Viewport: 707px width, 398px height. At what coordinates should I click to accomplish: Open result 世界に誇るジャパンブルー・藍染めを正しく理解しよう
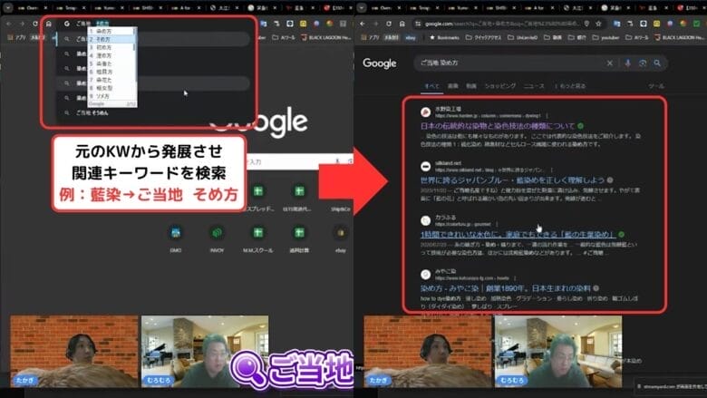pyautogui.click(x=512, y=180)
